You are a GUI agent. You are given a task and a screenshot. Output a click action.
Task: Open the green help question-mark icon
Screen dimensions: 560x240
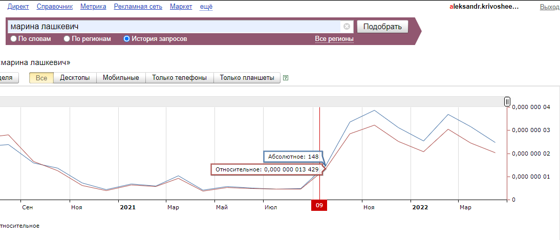click(285, 78)
